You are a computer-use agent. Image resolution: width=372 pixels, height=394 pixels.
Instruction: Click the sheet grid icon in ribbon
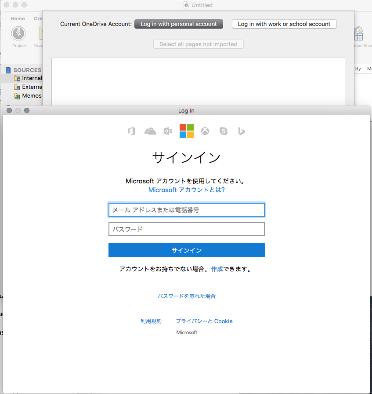[x=358, y=34]
